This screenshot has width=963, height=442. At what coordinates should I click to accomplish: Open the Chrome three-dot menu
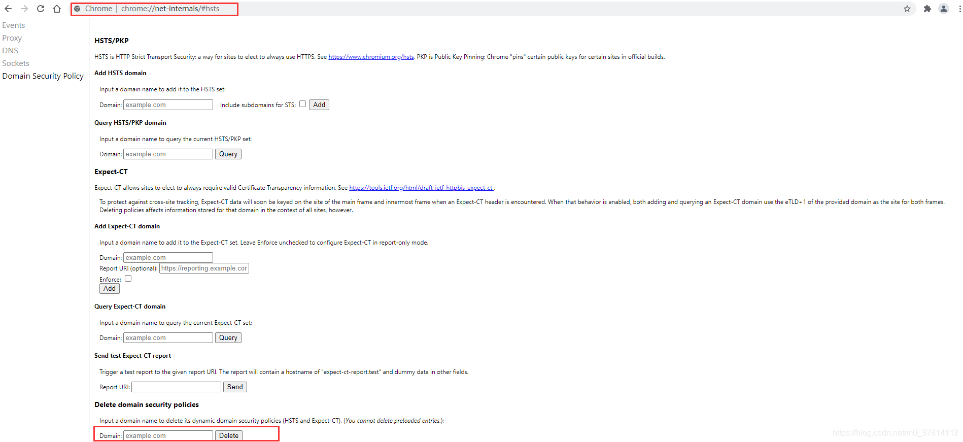959,9
